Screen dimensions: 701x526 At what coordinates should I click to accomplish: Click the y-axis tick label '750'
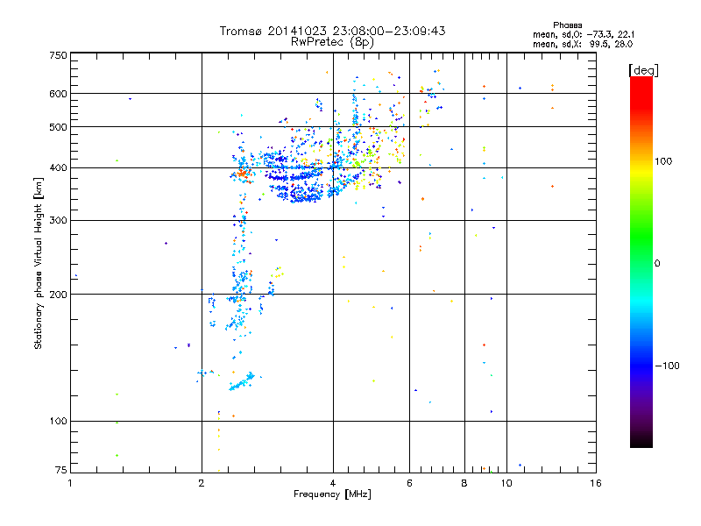[58, 55]
